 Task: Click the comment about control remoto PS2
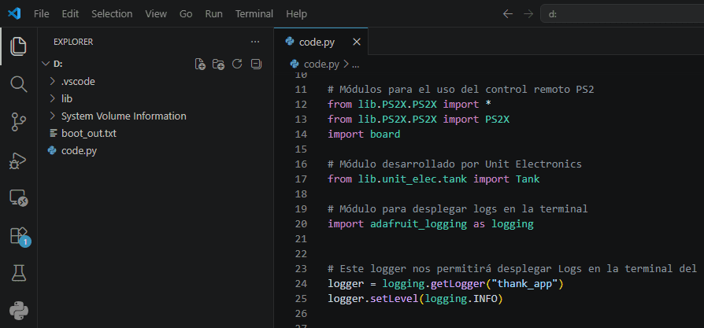coord(461,90)
